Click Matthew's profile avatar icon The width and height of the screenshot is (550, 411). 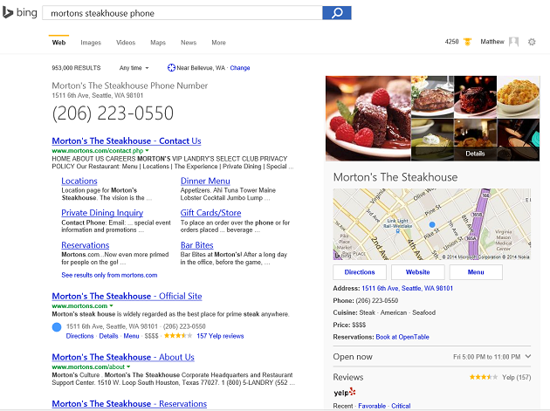[513, 42]
